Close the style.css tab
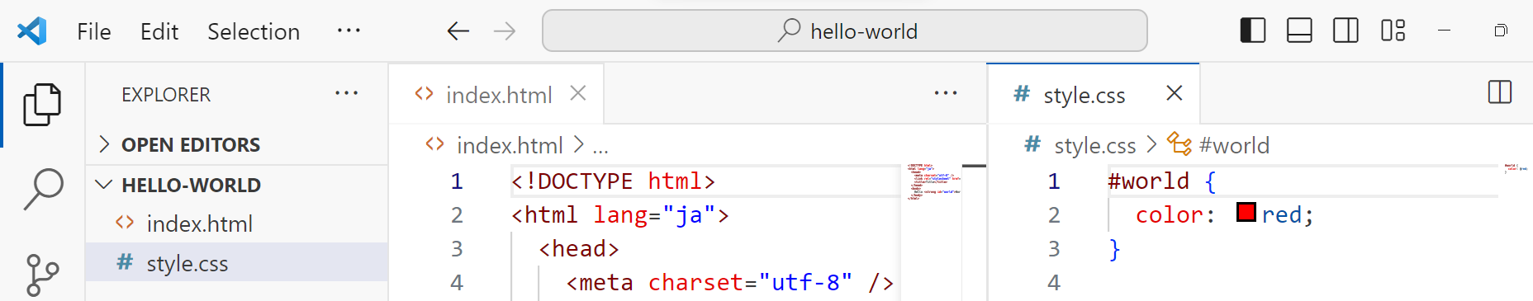 [x=1174, y=93]
